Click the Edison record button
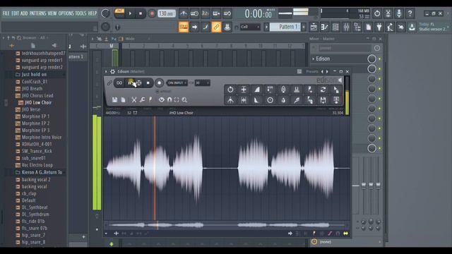The image size is (452, 254). 159,83
